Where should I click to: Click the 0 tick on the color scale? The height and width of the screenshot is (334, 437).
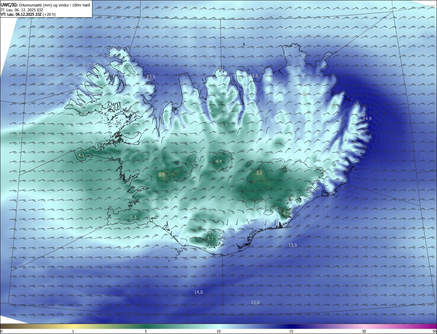tap(1, 331)
